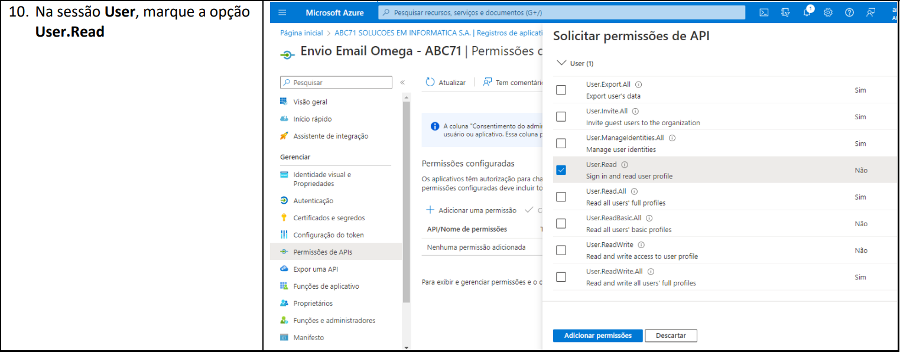Click the 'Nenhuma permissão adicionada' row text

[476, 247]
